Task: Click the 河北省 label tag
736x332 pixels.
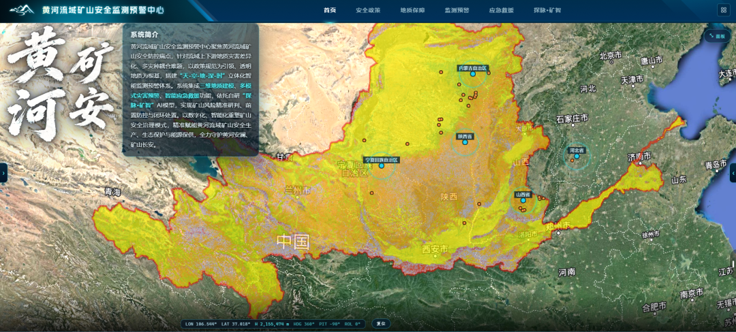Action: click(x=577, y=150)
